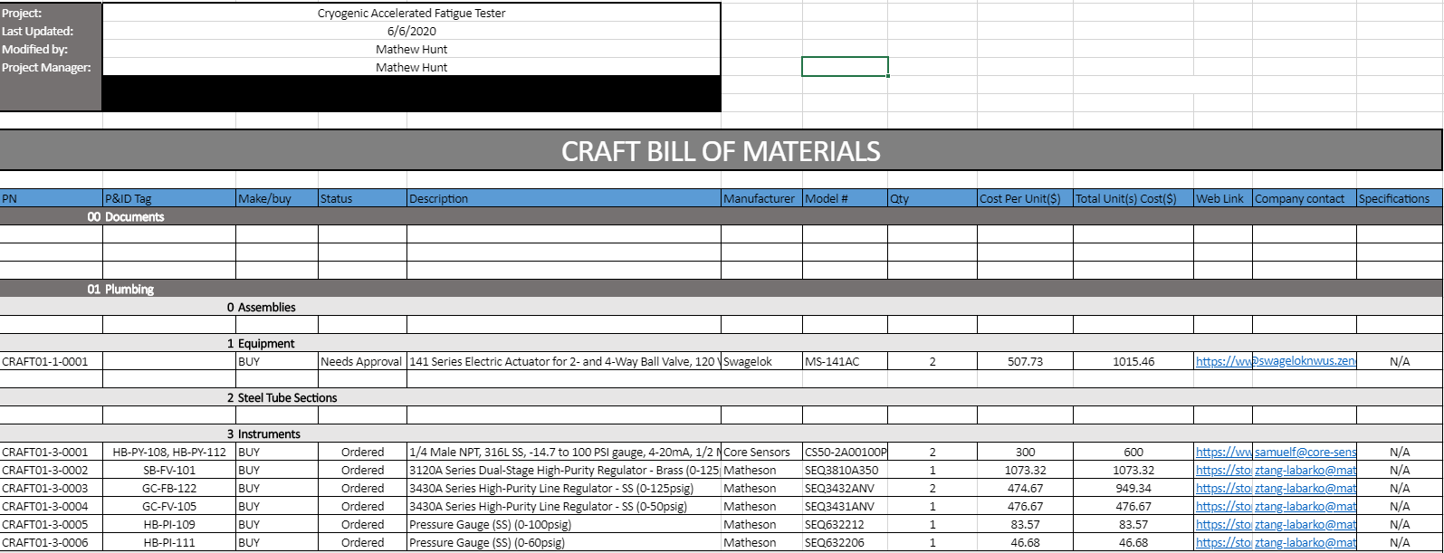Select the 1073.32 cost per unit cell
This screenshot has height=553, width=1444.
pyautogui.click(x=1025, y=470)
